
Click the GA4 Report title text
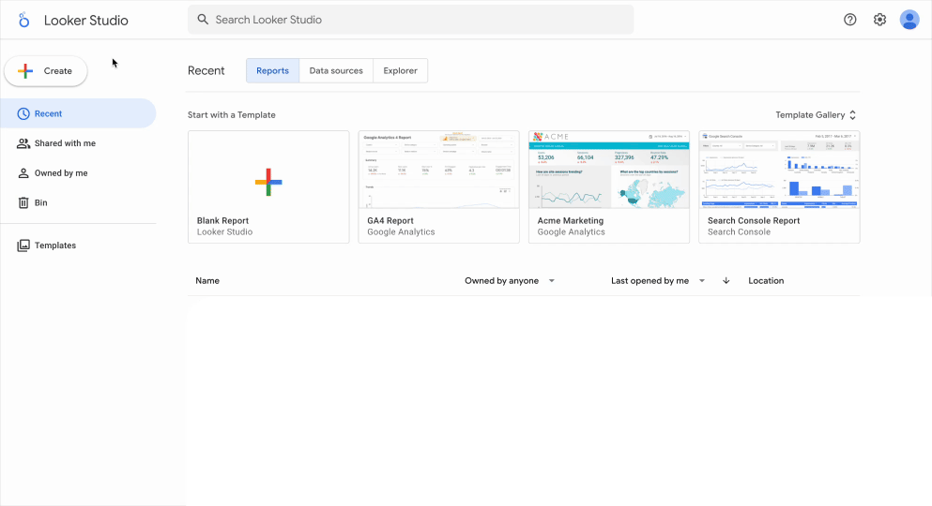pos(390,220)
